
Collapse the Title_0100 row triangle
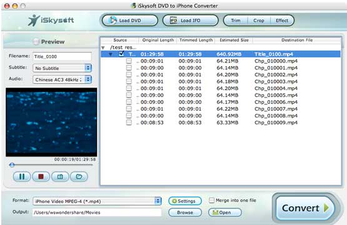(111, 54)
